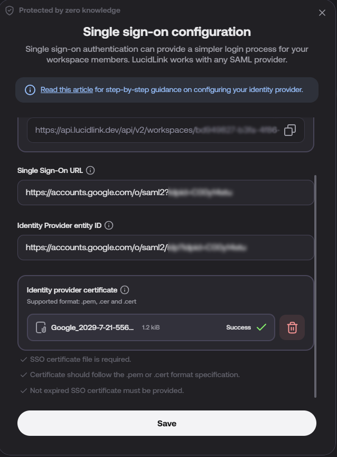337x457 pixels.
Task: Show info for Identity Provider entity ID
Action: pyautogui.click(x=109, y=225)
